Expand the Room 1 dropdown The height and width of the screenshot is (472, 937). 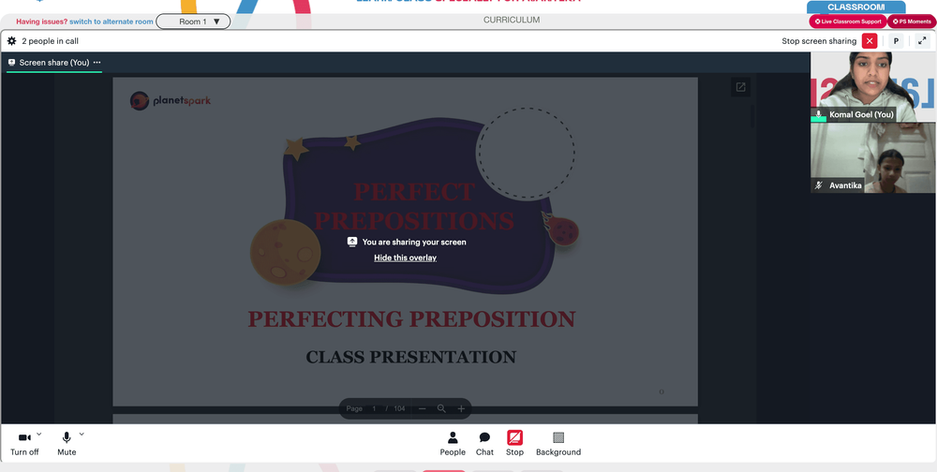click(193, 22)
